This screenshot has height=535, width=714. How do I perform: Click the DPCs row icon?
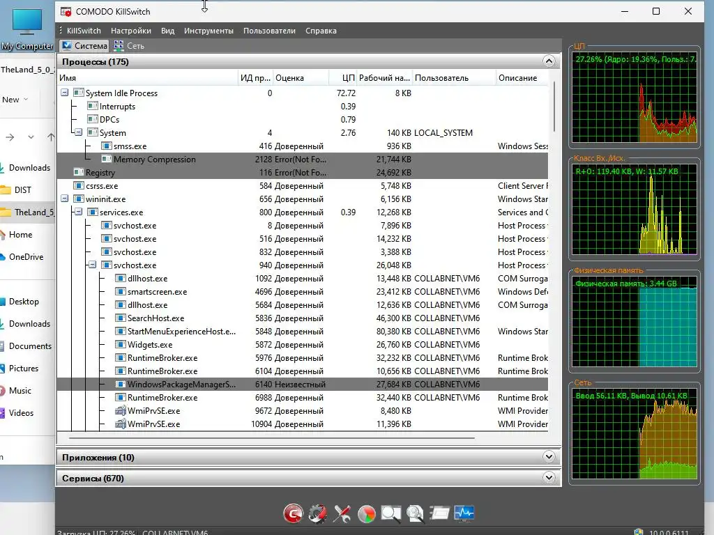[x=93, y=119]
